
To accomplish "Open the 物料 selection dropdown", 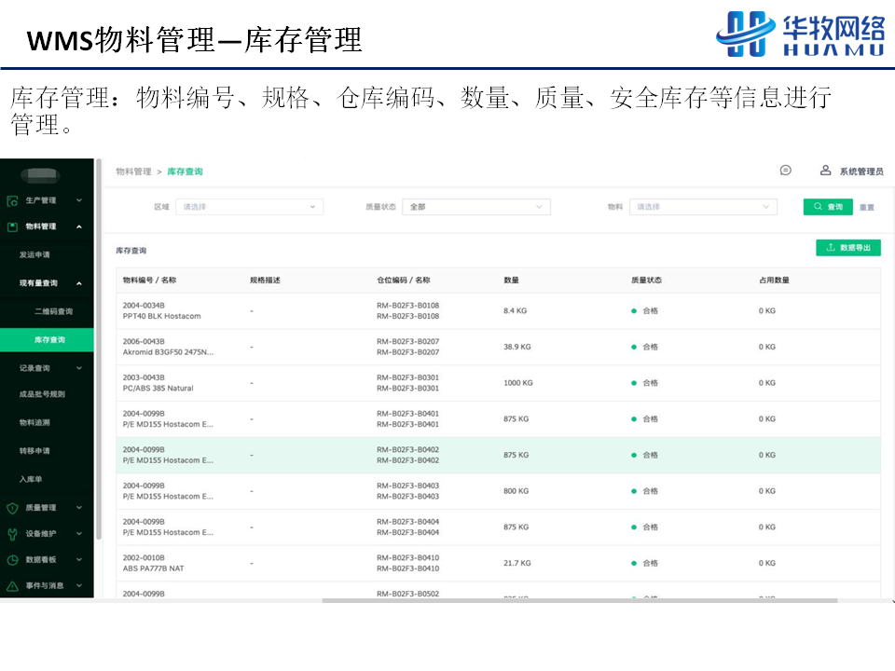I will tap(703, 207).
